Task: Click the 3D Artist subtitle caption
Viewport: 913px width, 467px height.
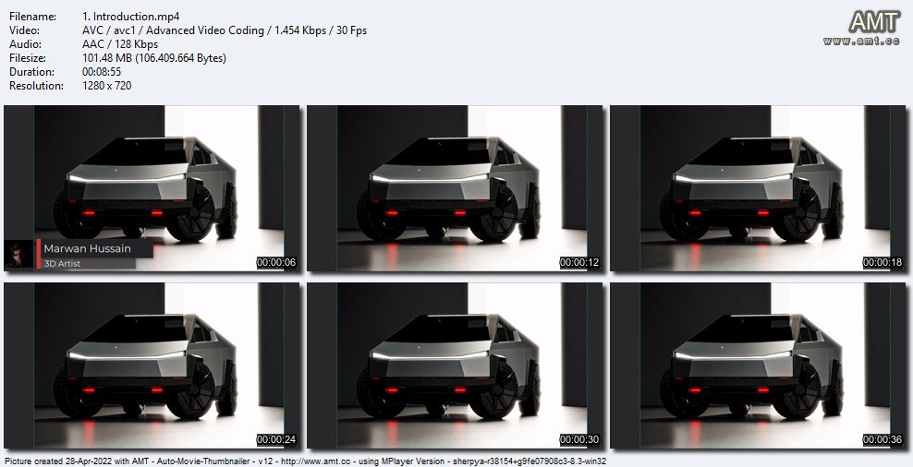Action: coord(62,263)
